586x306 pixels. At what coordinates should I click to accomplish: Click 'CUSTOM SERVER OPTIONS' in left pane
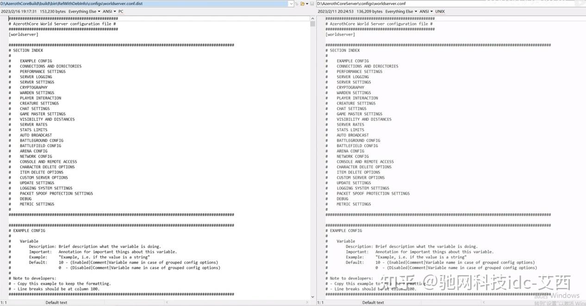pos(44,177)
